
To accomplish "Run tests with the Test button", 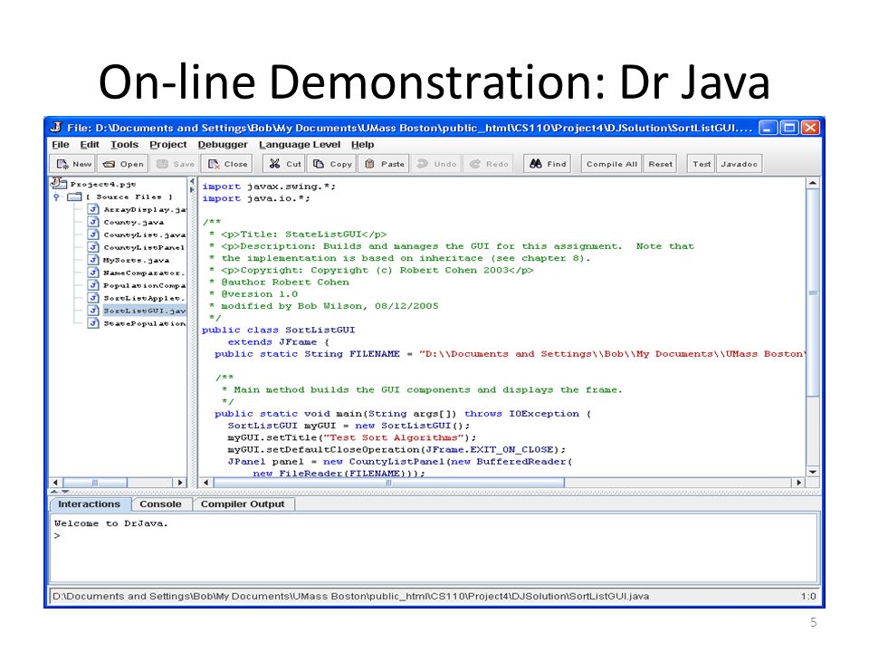I will [x=701, y=164].
